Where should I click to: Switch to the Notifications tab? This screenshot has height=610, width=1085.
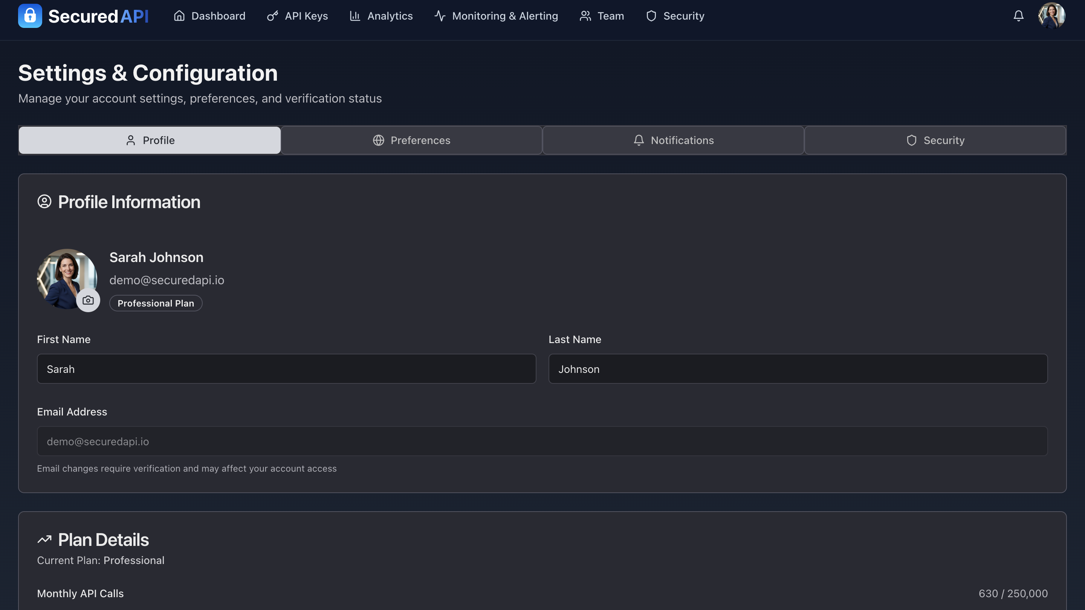[672, 140]
